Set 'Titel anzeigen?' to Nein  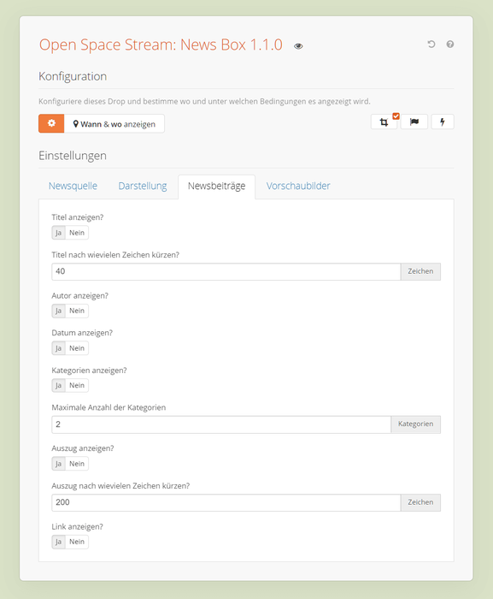[77, 233]
